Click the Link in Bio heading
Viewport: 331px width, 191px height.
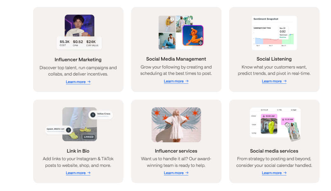pyautogui.click(x=78, y=151)
